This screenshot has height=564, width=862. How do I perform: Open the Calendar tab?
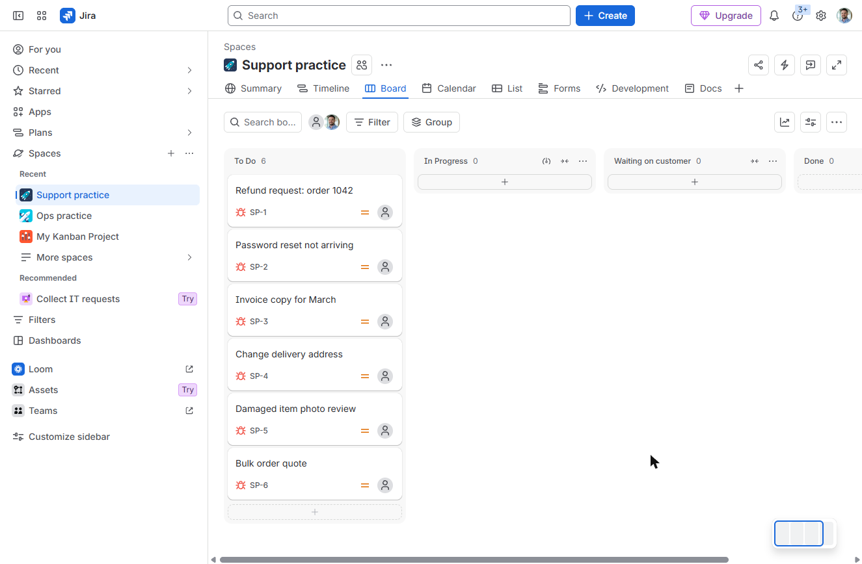[x=449, y=88]
